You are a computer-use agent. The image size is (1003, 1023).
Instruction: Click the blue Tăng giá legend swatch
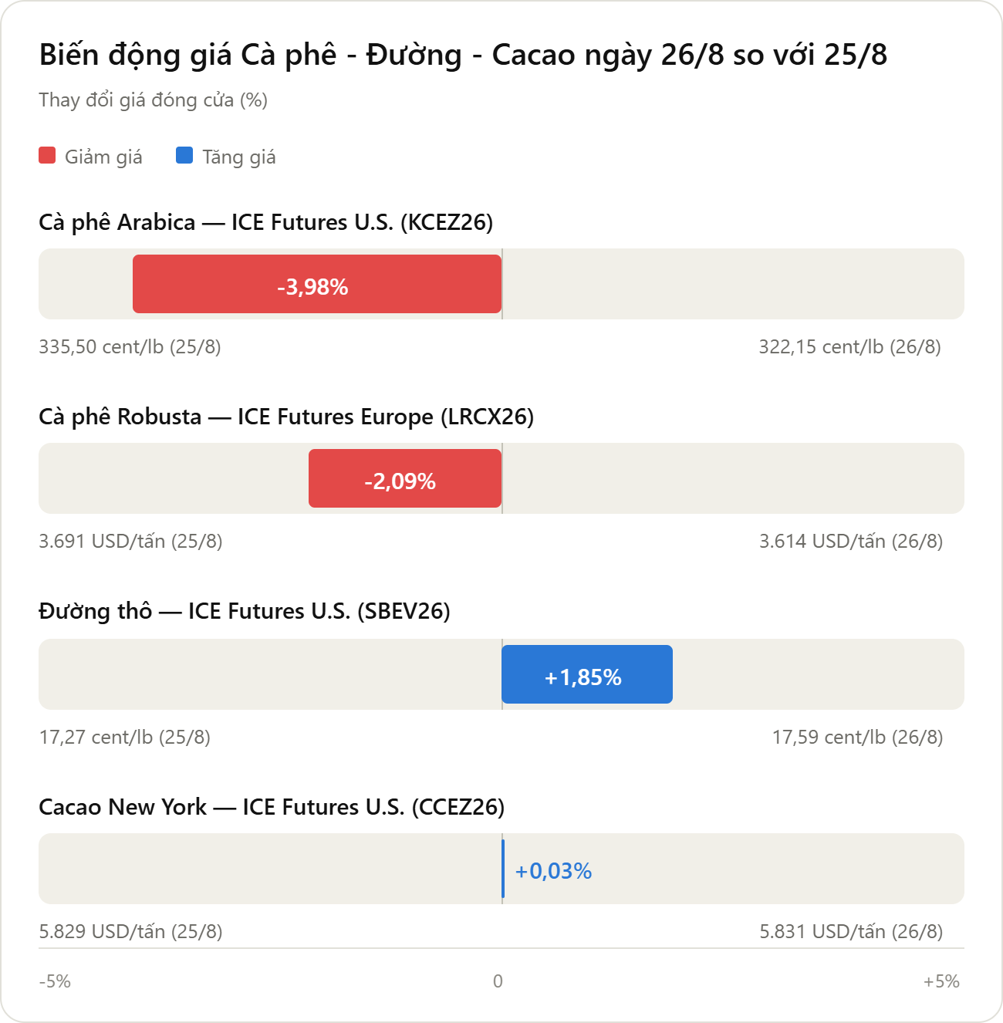pos(184,156)
